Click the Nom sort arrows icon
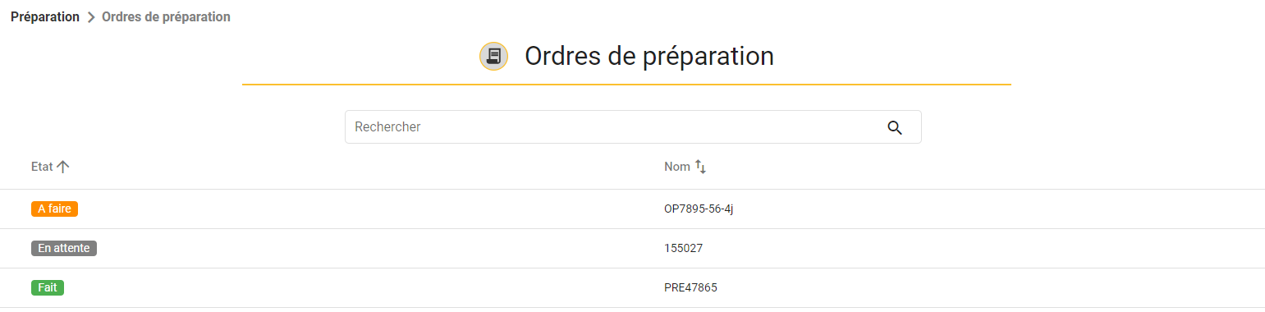This screenshot has height=312, width=1265. pos(700,167)
